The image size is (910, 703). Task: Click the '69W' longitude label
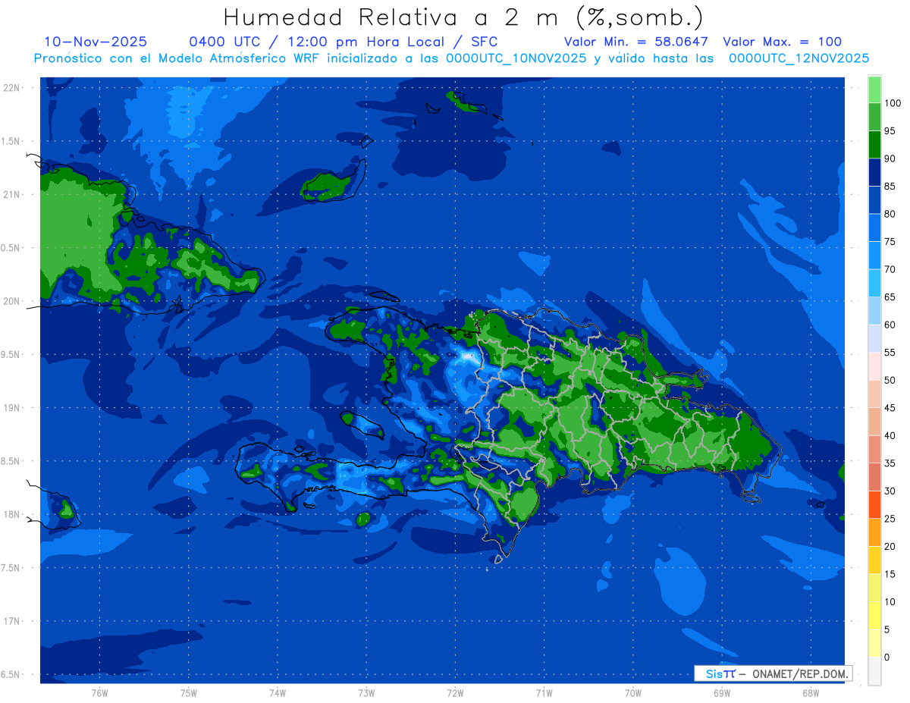tap(722, 692)
